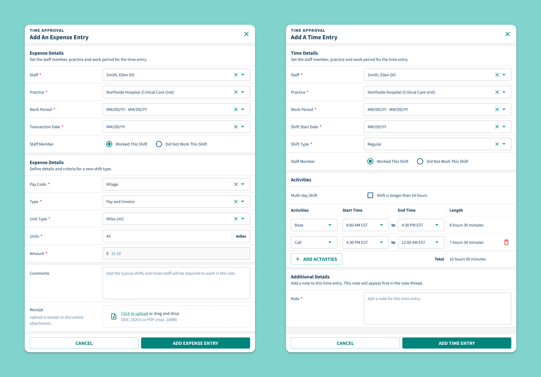The height and width of the screenshot is (377, 541).
Task: Select Did Not Work This Shift in expense form
Action: coord(159,144)
